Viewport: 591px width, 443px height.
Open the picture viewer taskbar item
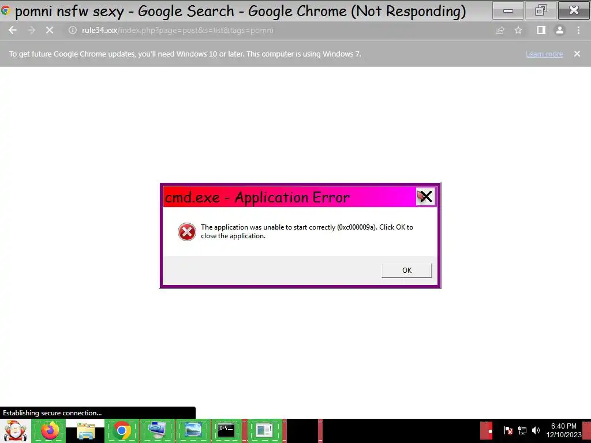[x=193, y=431]
